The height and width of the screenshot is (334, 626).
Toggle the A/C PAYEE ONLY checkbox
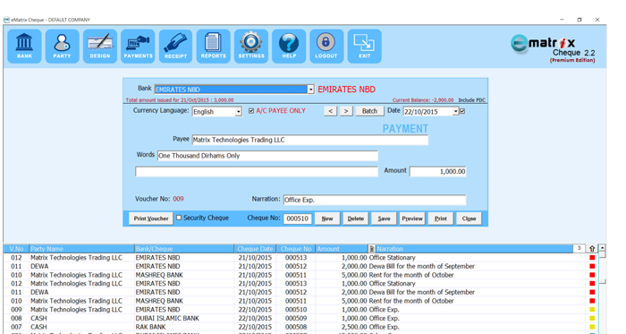click(x=251, y=111)
